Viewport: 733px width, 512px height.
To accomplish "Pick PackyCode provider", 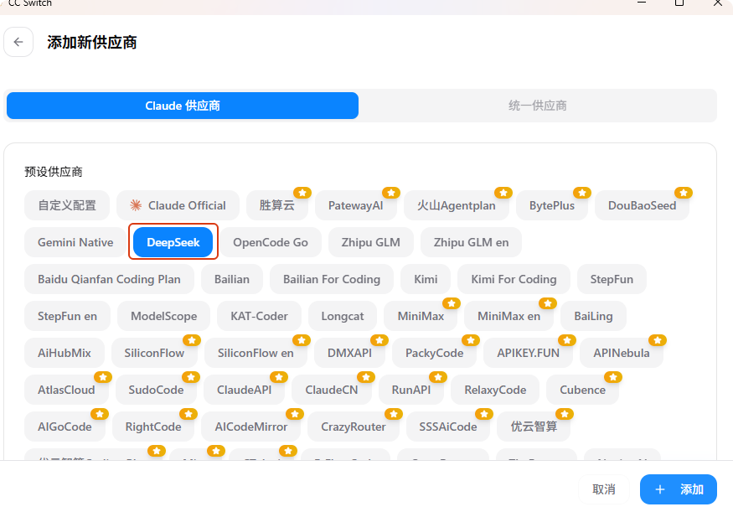I will [434, 353].
